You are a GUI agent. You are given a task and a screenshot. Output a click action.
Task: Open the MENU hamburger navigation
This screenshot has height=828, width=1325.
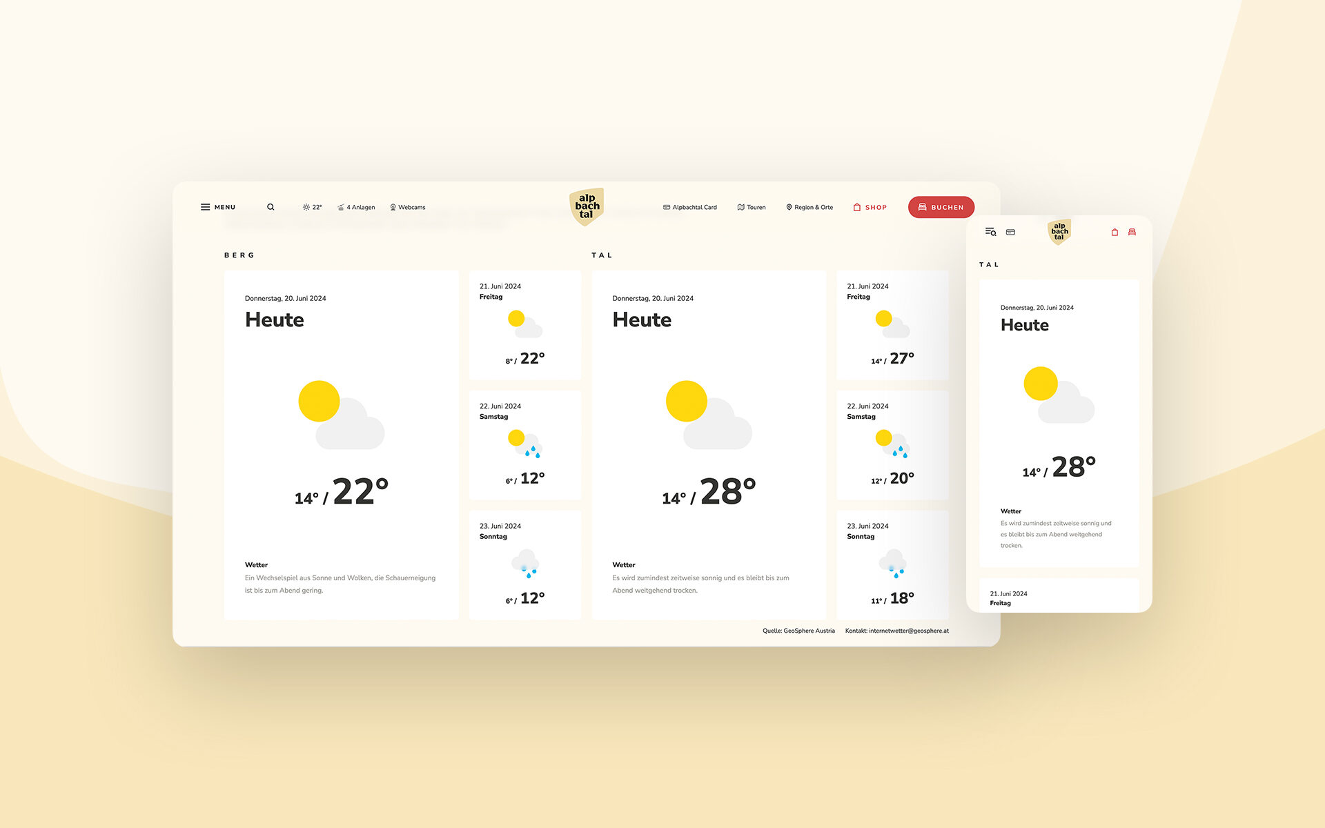[217, 206]
